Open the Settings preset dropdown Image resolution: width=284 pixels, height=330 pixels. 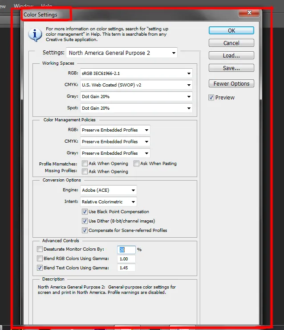[122, 53]
